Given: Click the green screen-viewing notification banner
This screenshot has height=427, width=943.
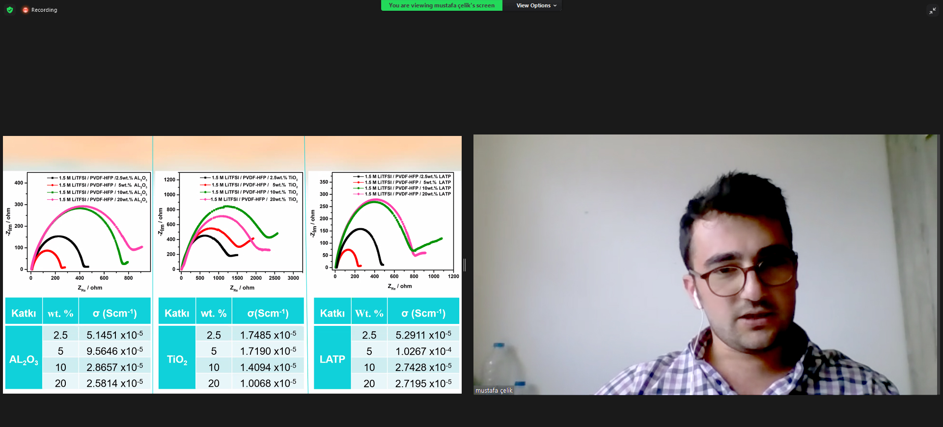Looking at the screenshot, I should tap(441, 5).
